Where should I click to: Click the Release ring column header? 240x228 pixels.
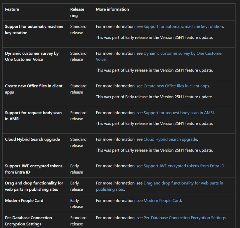tap(77, 12)
